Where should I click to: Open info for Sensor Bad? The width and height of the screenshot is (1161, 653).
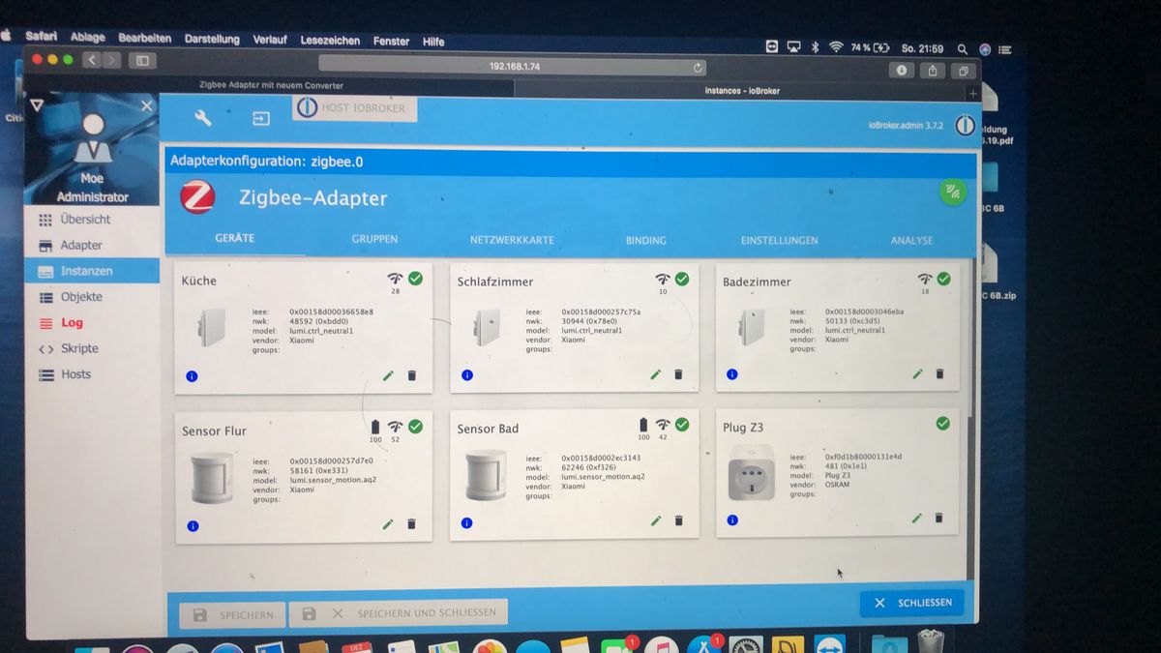point(467,522)
